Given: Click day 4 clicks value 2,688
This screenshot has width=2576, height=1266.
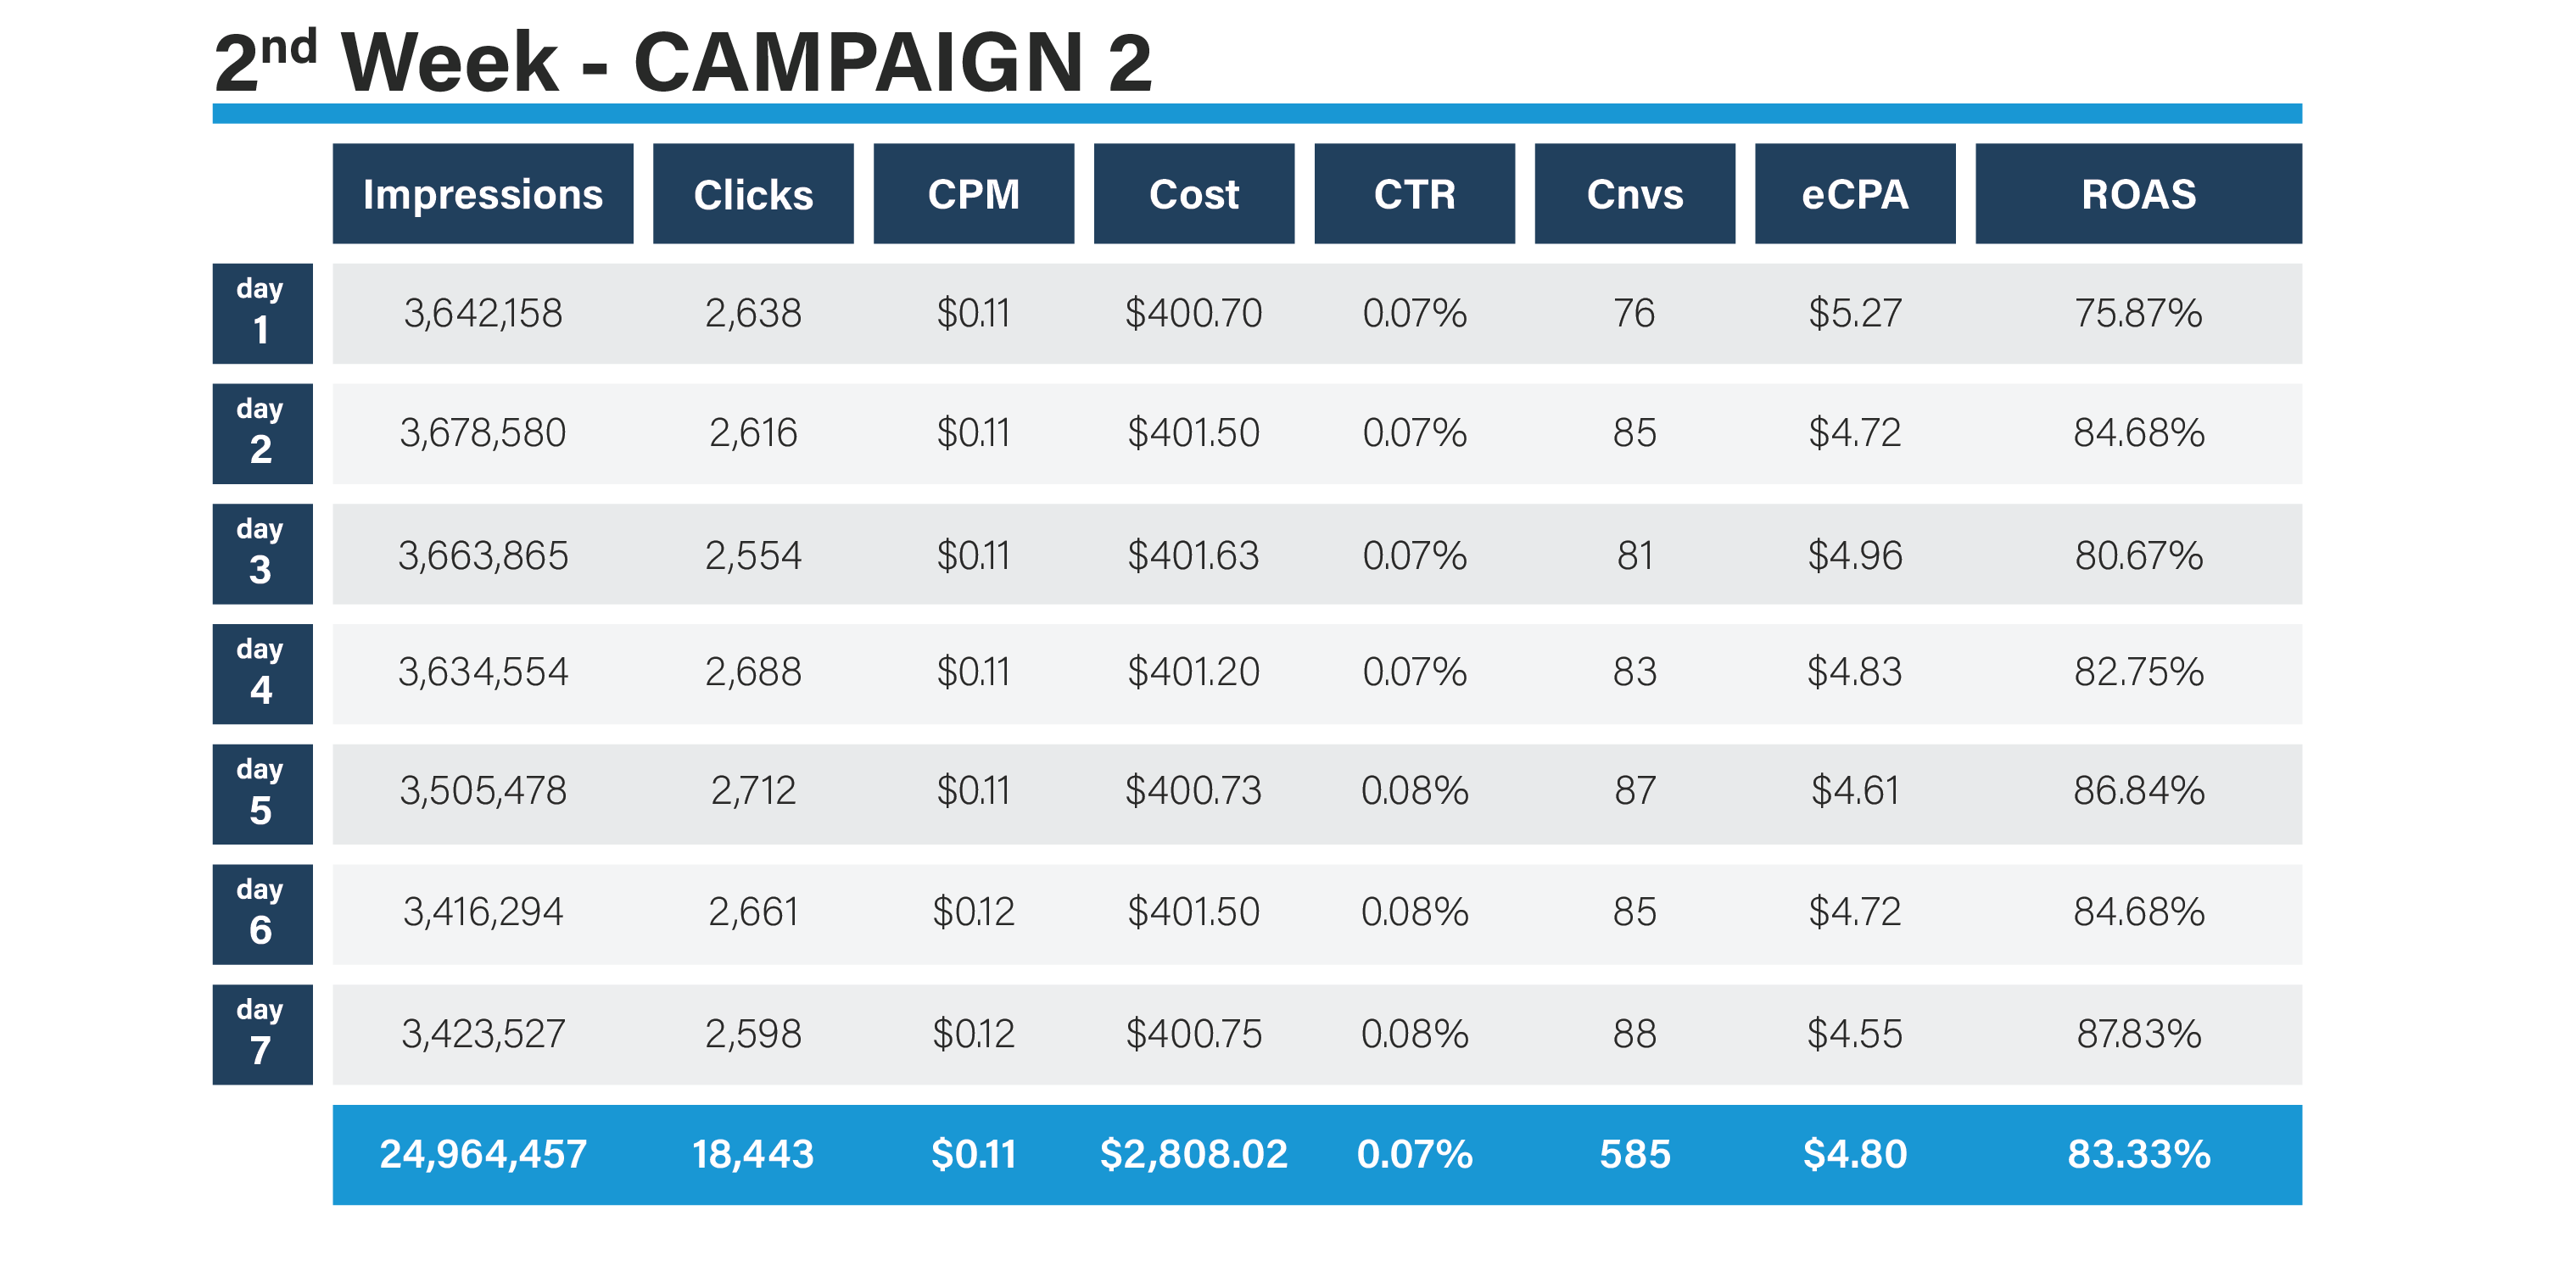Looking at the screenshot, I should [753, 672].
